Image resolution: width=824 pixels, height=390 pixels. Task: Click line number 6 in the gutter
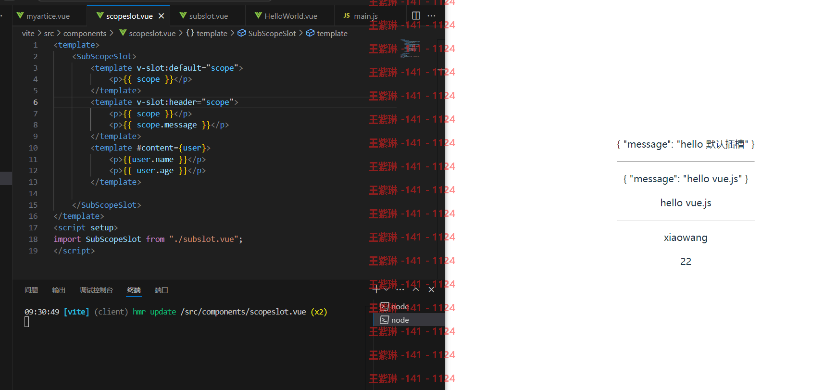(36, 102)
